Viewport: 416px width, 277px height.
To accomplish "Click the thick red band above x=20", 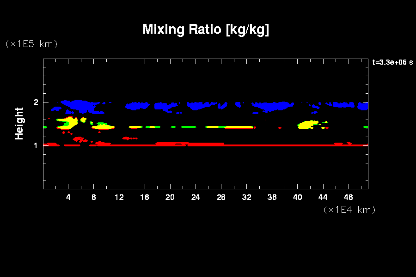I will pos(171,144).
